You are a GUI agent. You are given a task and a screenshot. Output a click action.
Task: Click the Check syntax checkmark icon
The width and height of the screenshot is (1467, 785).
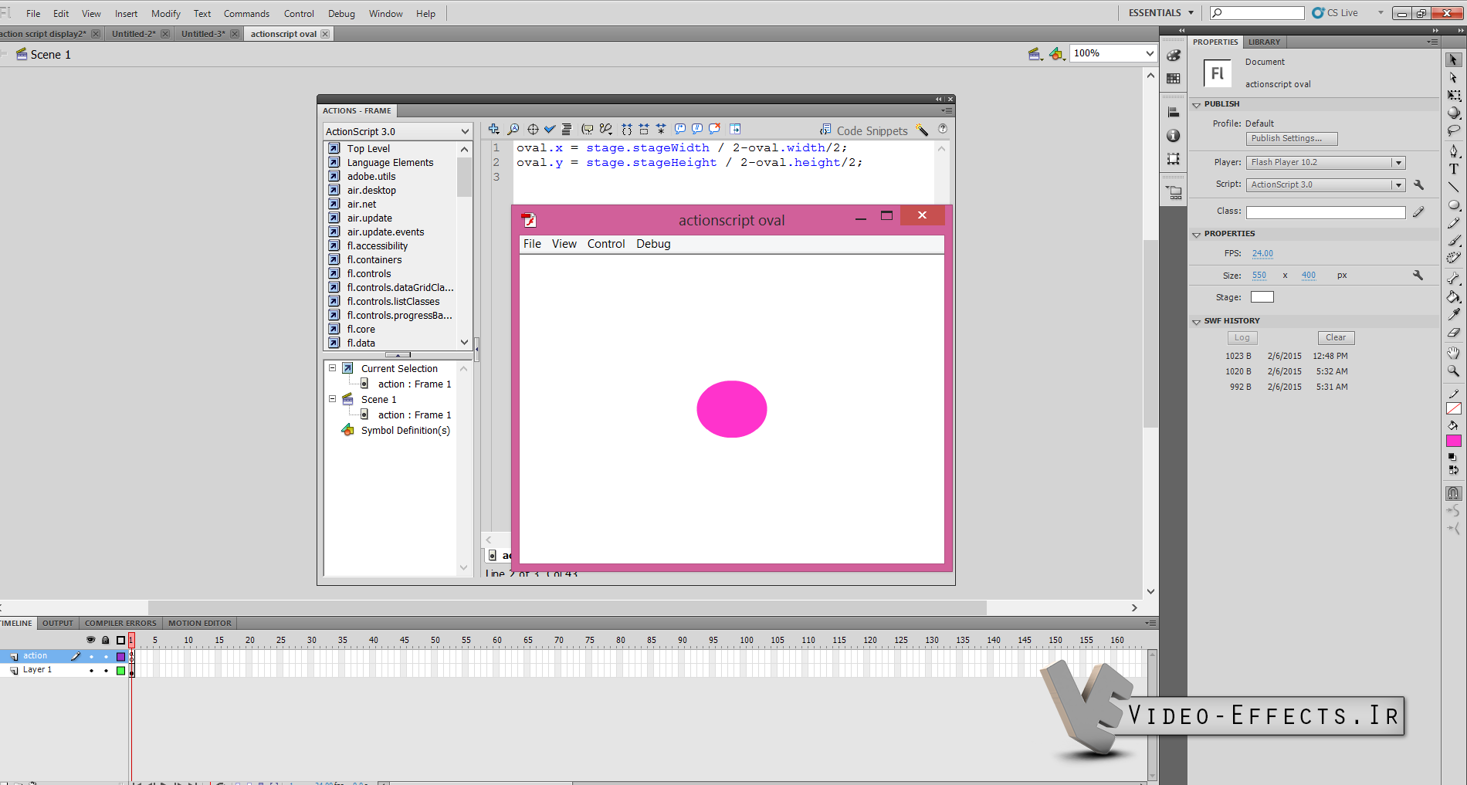pyautogui.click(x=550, y=129)
